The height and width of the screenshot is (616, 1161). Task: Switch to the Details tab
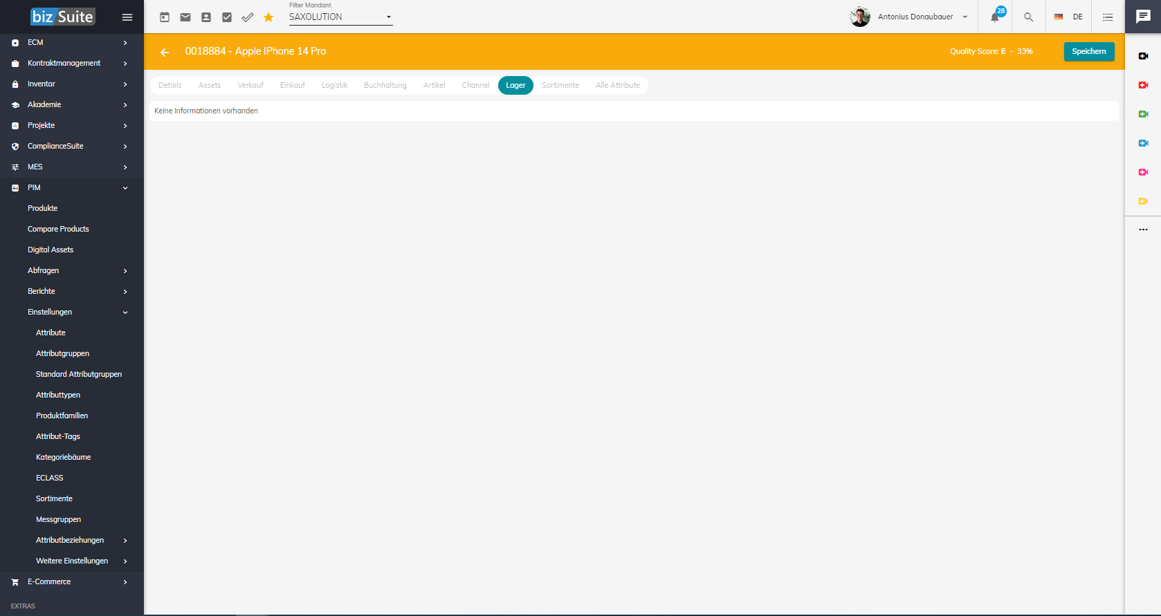pos(170,85)
